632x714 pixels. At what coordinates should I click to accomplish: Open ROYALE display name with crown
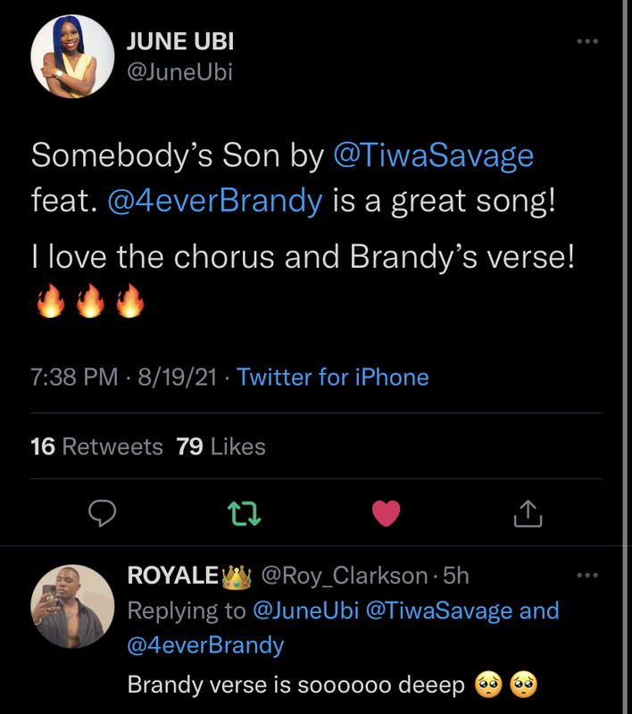click(189, 576)
